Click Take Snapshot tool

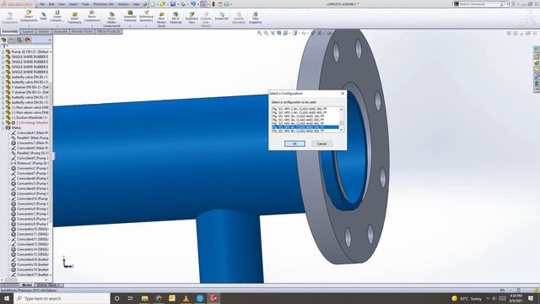coord(255,18)
